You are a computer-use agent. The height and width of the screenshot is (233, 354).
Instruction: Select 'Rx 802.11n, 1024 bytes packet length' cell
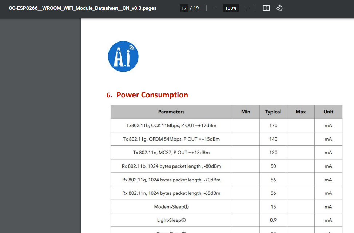pos(171,193)
